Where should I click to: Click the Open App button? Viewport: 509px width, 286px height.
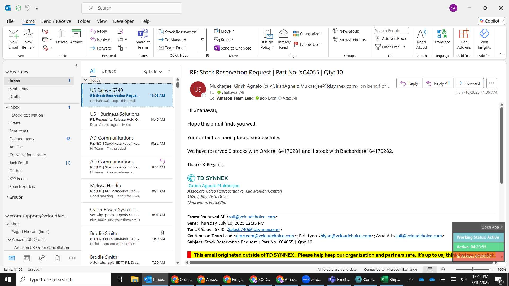(492, 227)
